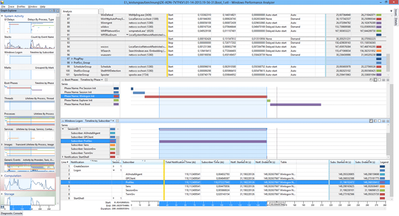
Task: Open the Windows Logon graph thumbnail
Action: click(28, 60)
